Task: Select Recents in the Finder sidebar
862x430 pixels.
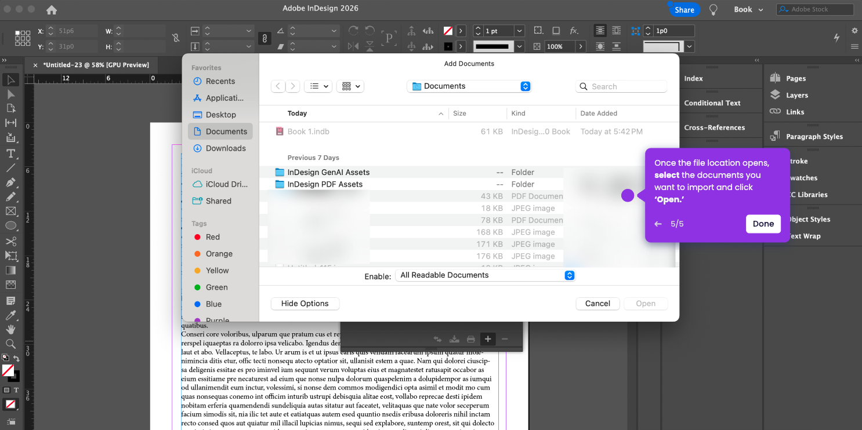Action: point(220,81)
